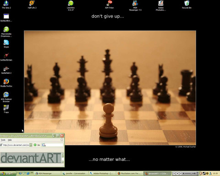Image resolution: width=220 pixels, height=176 pixels.
Task: Launch Half-Life 2 from desktop
Action: (x=32, y=5)
